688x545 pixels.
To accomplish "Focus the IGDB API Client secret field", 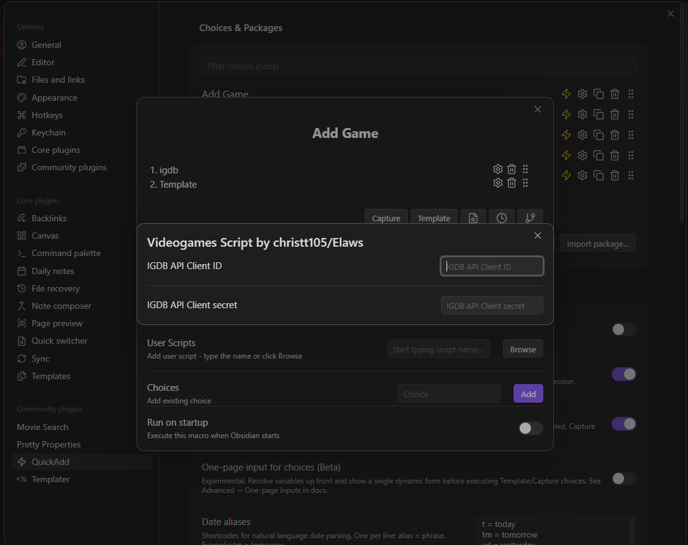I will pos(492,306).
